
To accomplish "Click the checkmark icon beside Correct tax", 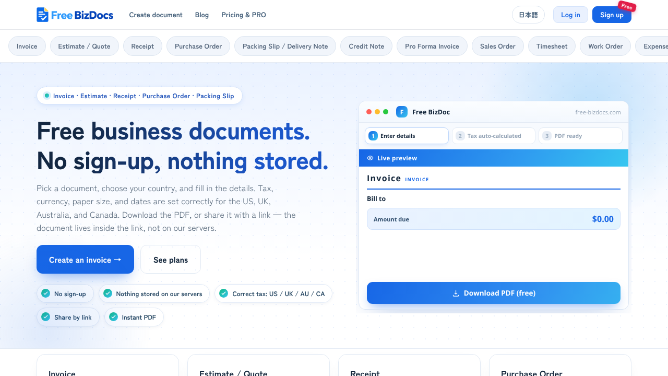I will pos(223,293).
